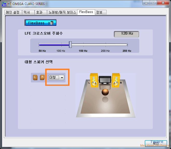The width and height of the screenshot is (171, 149).
Task: Click the listener sphere in room view
Action: pos(105,92)
